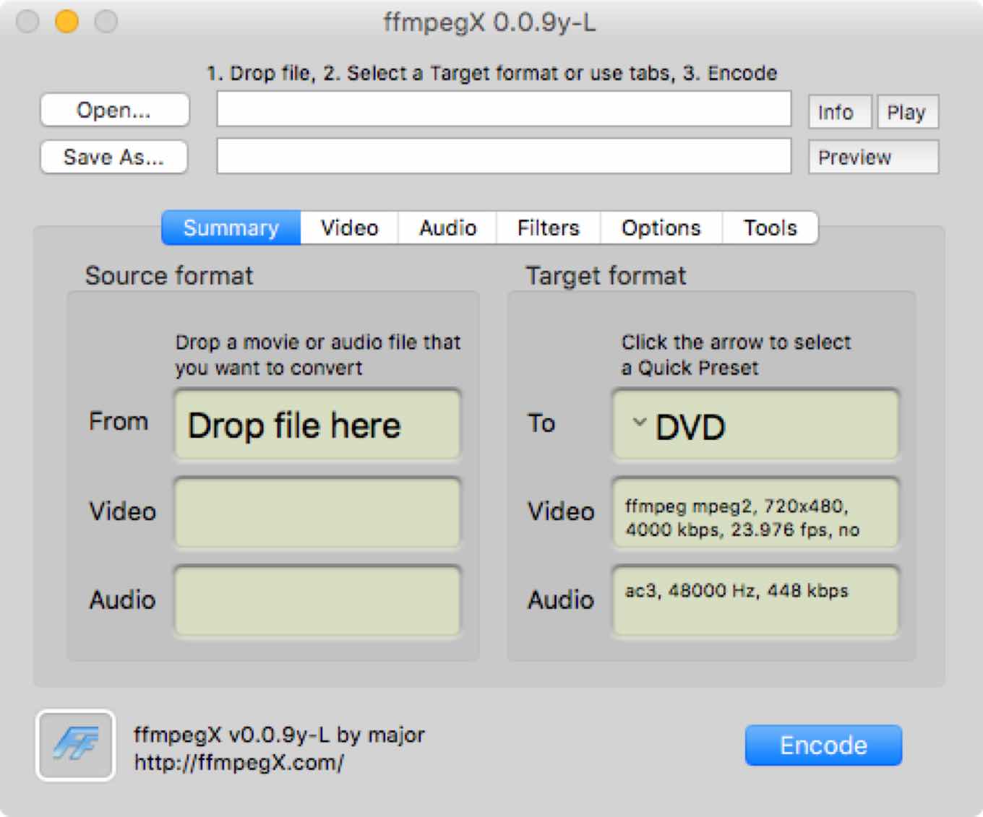Expand the DVD Quick Preset dropdown arrow

(x=639, y=425)
